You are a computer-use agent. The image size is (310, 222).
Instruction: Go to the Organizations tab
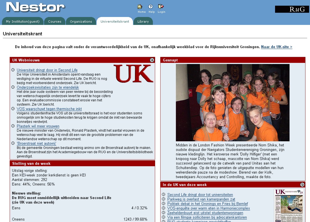81,21
